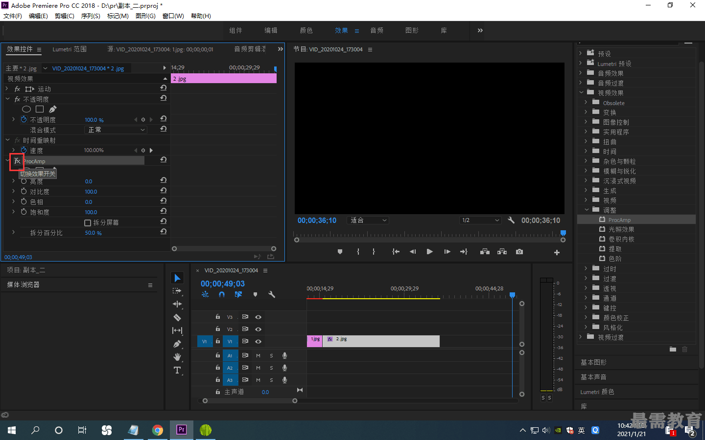
Task: Open playback resolution 1/2 dropdown
Action: coord(480,220)
